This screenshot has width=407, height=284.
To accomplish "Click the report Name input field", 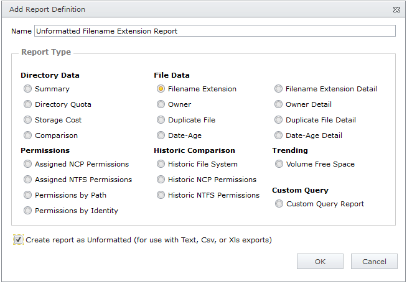I will pos(215,31).
